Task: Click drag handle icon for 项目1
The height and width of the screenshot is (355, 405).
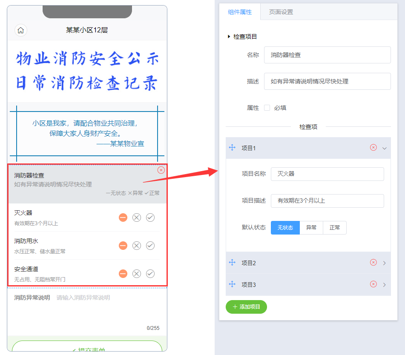Action: 232,148
